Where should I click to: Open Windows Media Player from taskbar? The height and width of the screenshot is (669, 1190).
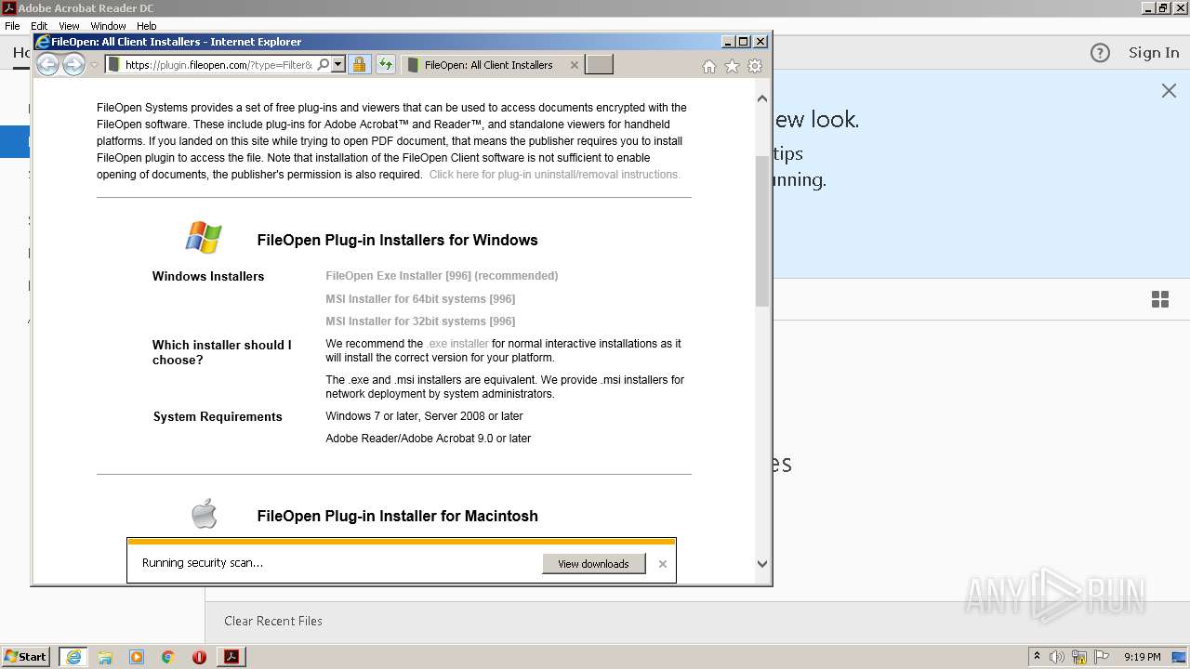137,657
